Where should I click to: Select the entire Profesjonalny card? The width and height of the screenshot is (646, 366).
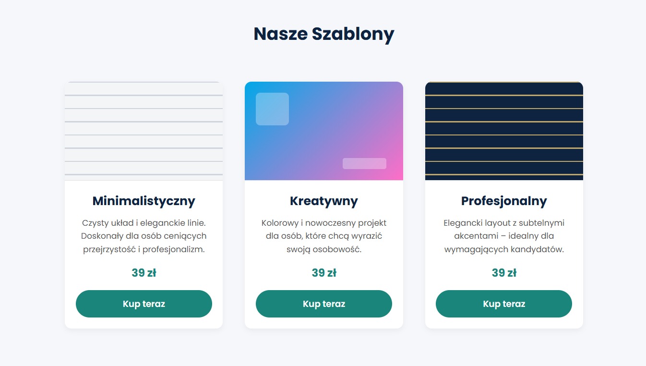coord(503,204)
